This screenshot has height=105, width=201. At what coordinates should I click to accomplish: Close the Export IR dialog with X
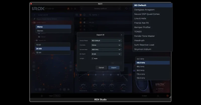[121, 35]
